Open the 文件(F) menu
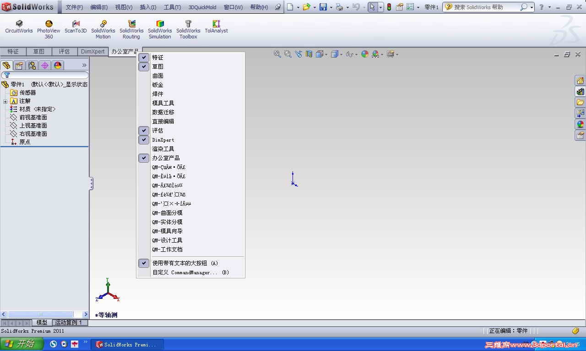 coord(74,7)
